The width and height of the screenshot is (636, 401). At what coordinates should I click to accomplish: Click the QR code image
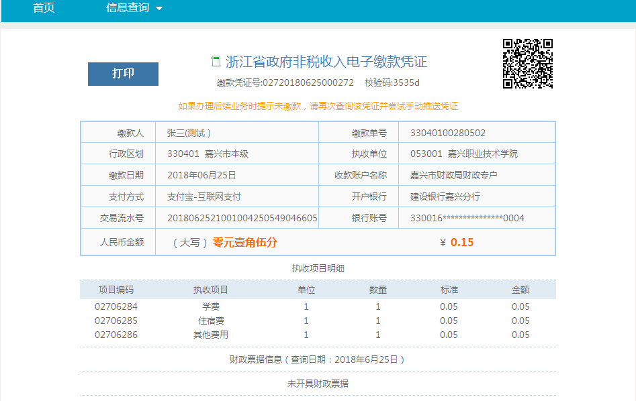tap(528, 64)
